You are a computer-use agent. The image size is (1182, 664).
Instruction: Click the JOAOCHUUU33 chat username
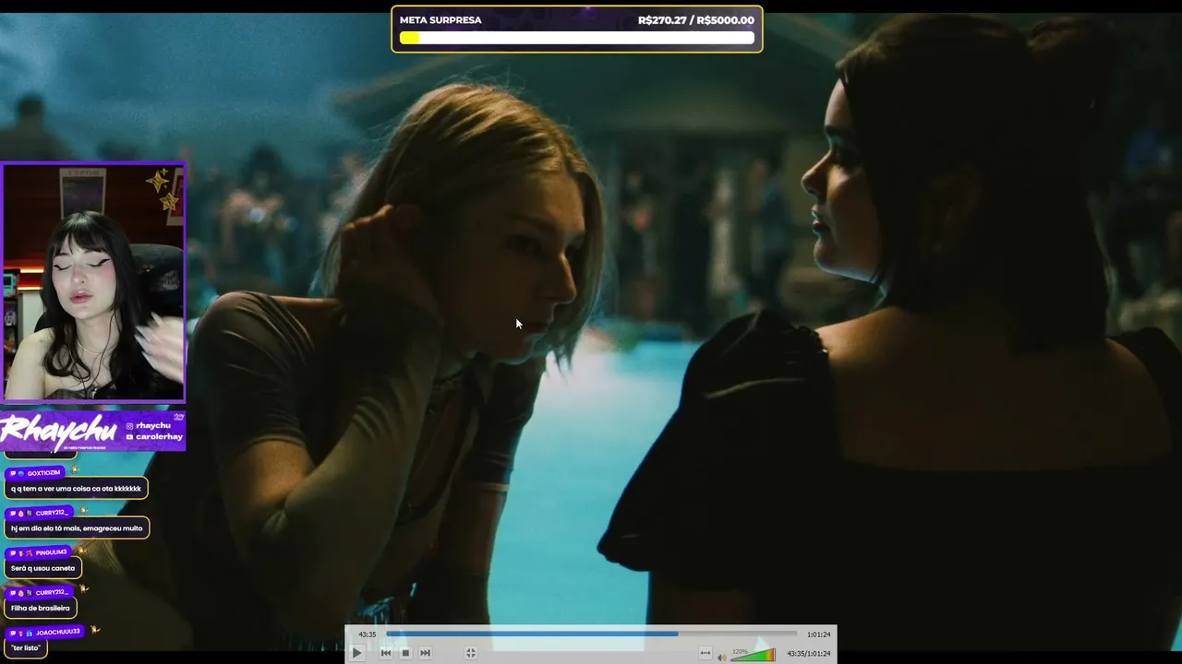click(58, 633)
